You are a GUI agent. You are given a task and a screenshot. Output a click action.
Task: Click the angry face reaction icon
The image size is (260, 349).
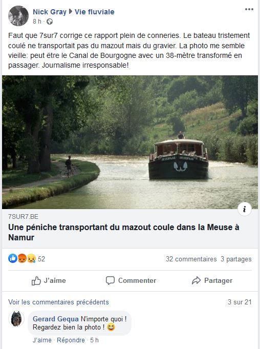[x=22, y=258]
